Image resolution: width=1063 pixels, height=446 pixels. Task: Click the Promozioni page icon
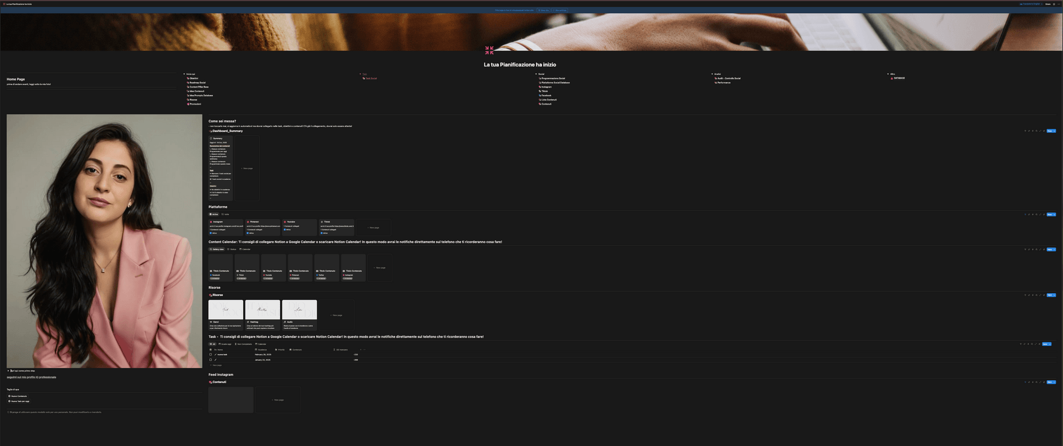188,104
